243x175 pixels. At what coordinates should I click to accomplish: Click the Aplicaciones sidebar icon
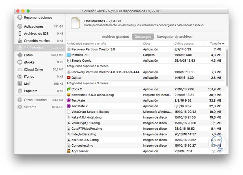pyautogui.click(x=20, y=26)
